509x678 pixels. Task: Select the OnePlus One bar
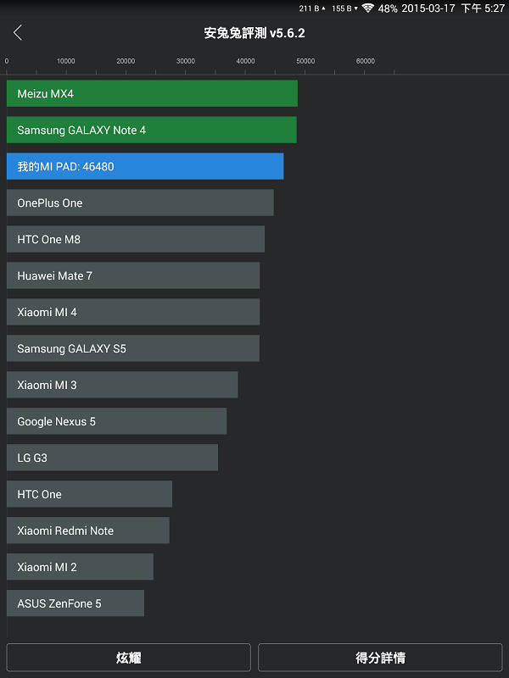(140, 203)
